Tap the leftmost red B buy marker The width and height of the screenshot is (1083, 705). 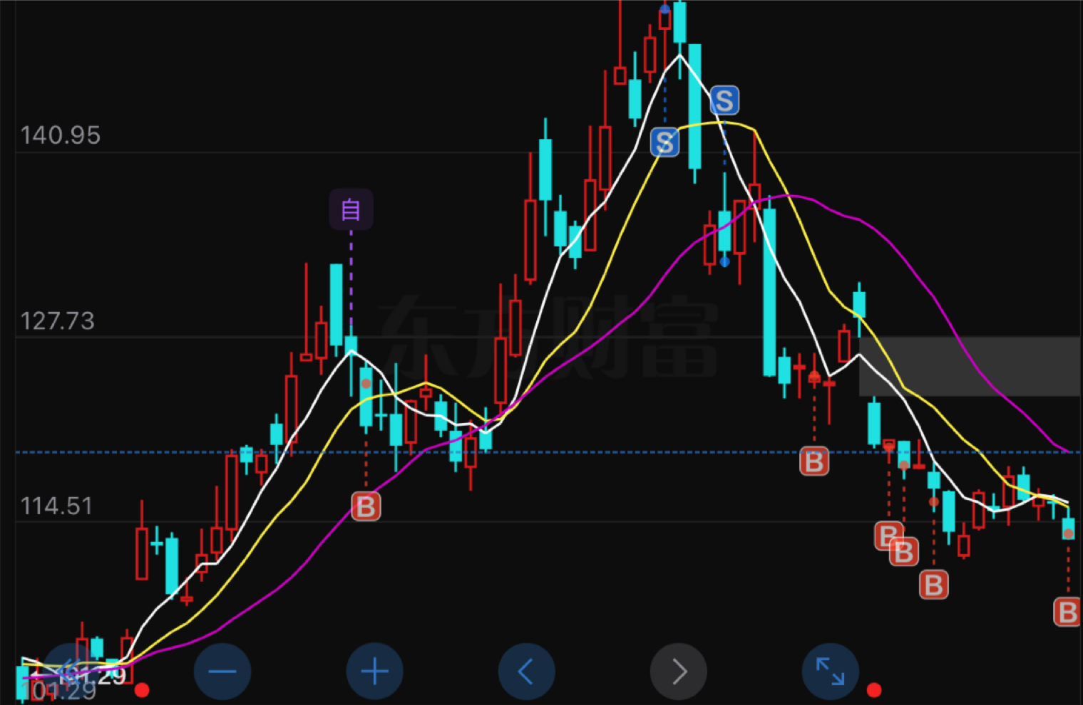tap(366, 507)
